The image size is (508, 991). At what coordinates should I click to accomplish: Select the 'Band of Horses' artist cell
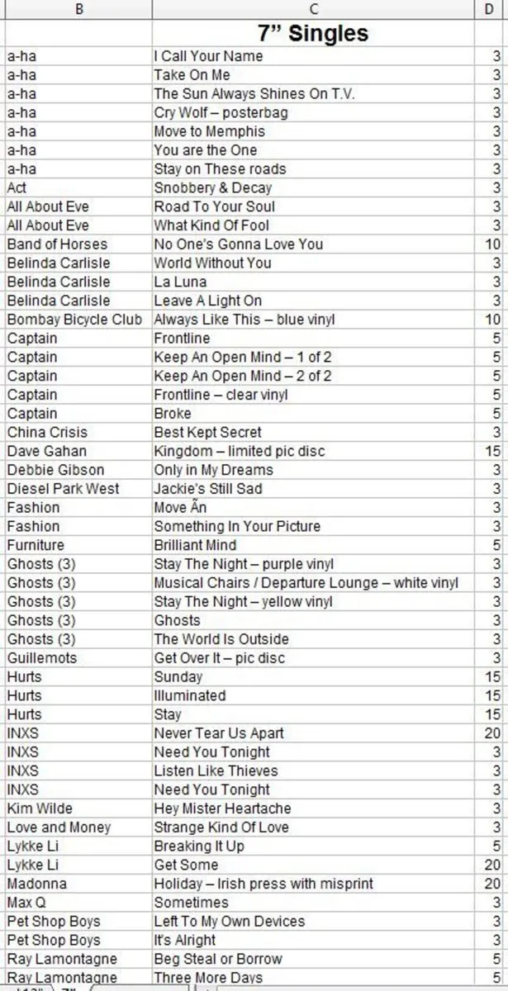click(x=78, y=244)
